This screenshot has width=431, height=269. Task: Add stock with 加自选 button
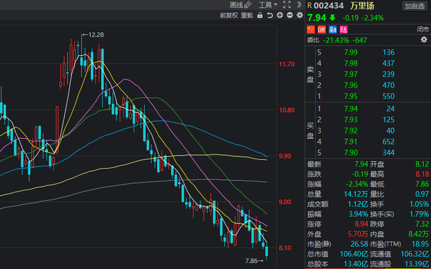tap(415, 6)
